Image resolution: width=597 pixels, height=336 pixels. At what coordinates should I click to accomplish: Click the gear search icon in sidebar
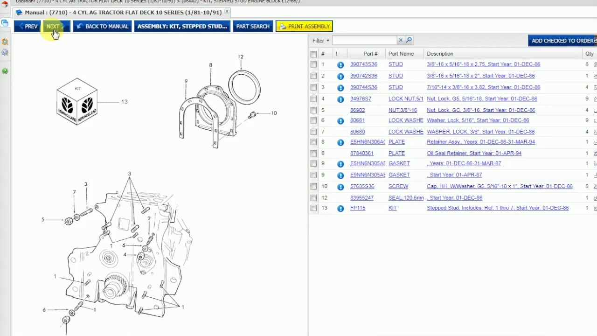coord(5,52)
